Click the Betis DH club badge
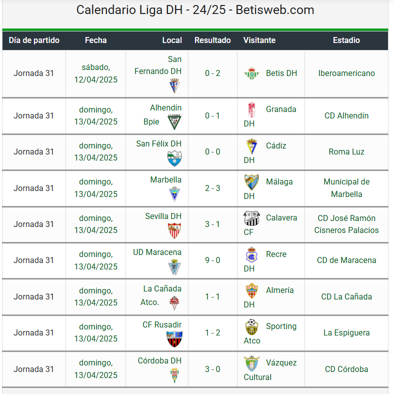 [x=251, y=73]
